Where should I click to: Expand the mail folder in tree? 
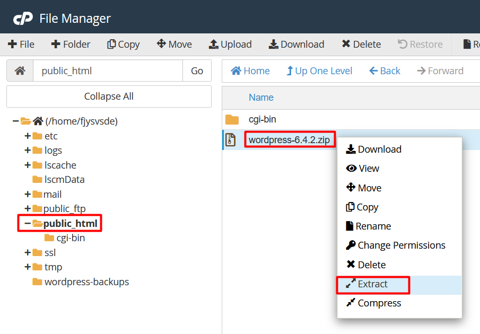pos(28,195)
